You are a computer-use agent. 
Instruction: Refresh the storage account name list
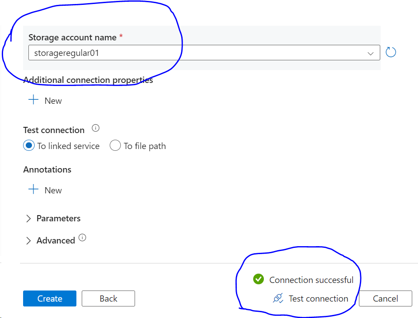pos(390,52)
